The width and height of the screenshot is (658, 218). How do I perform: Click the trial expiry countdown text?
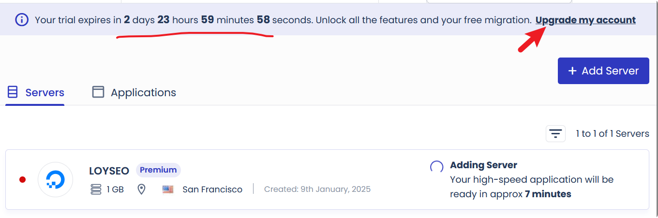pyautogui.click(x=196, y=20)
